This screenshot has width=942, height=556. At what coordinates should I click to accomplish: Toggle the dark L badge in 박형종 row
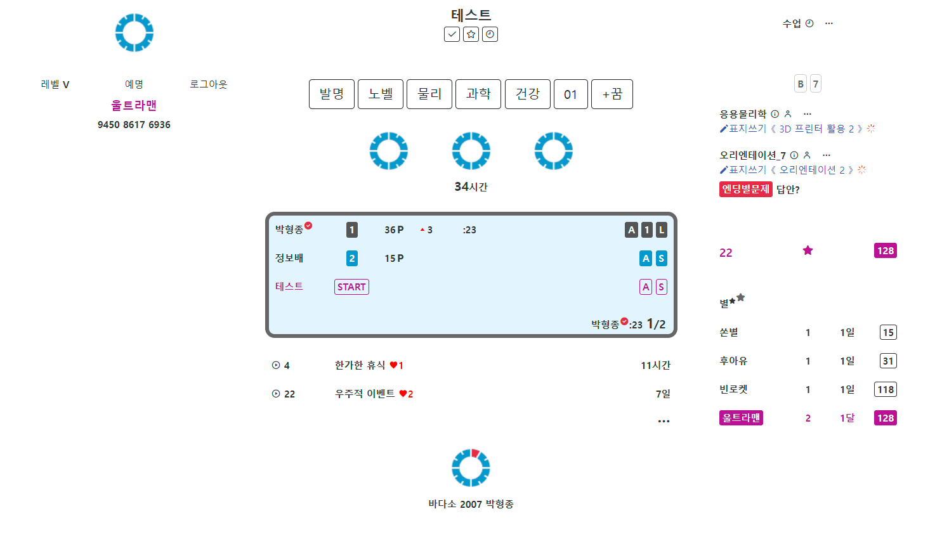[661, 230]
